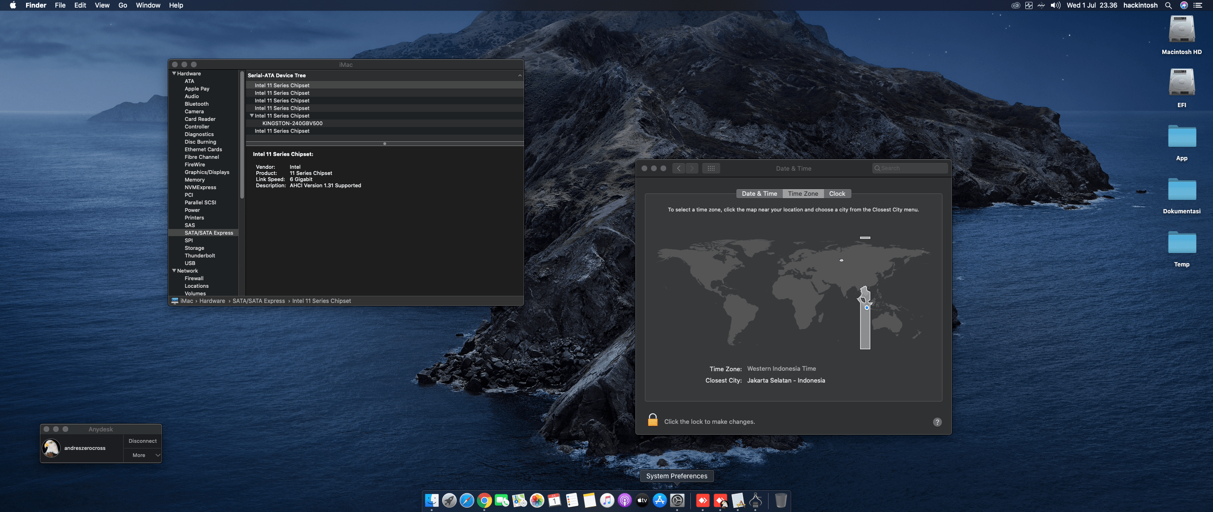Open Spotlight search in menu bar
The image size is (1213, 512).
[1168, 5]
